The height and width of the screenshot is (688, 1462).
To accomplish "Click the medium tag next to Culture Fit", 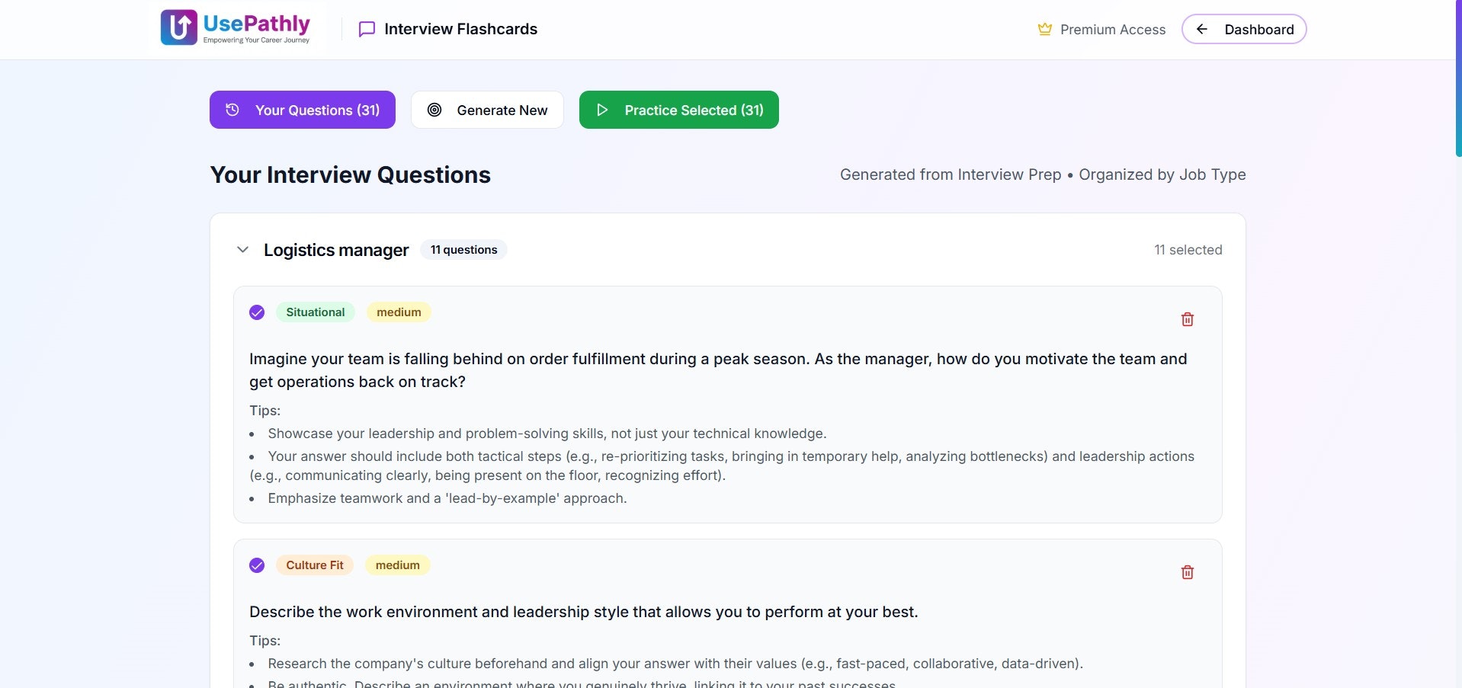I will 397,565.
